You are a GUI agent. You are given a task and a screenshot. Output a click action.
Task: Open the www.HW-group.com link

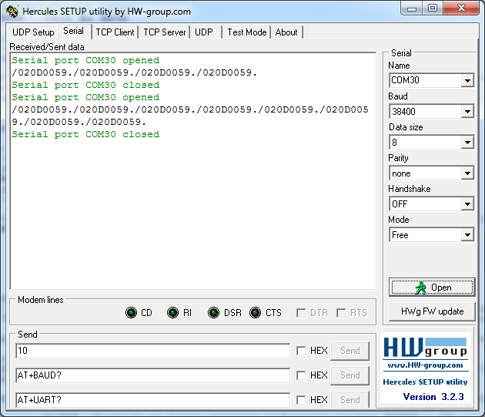[425, 365]
